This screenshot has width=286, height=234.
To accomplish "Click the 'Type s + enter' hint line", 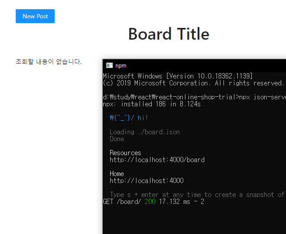I will (x=198, y=195).
